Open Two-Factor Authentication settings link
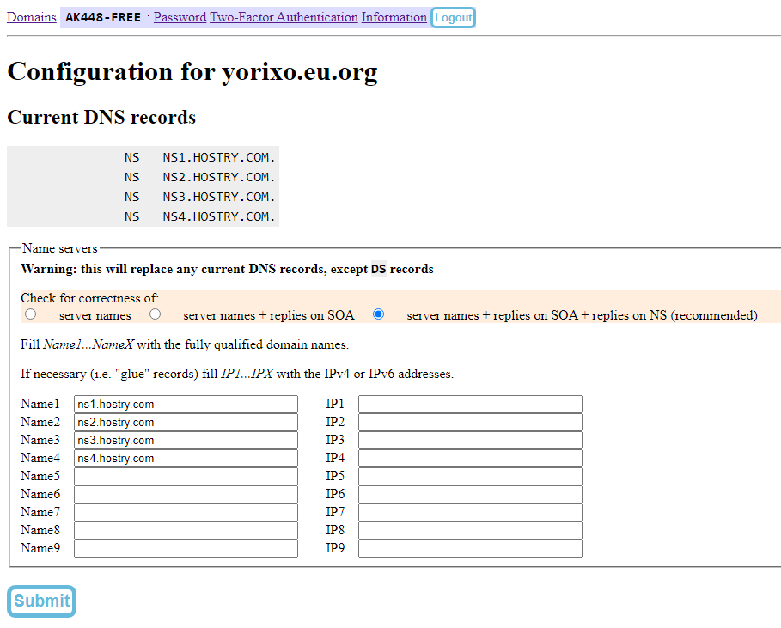The height and width of the screenshot is (628, 781). tap(284, 17)
